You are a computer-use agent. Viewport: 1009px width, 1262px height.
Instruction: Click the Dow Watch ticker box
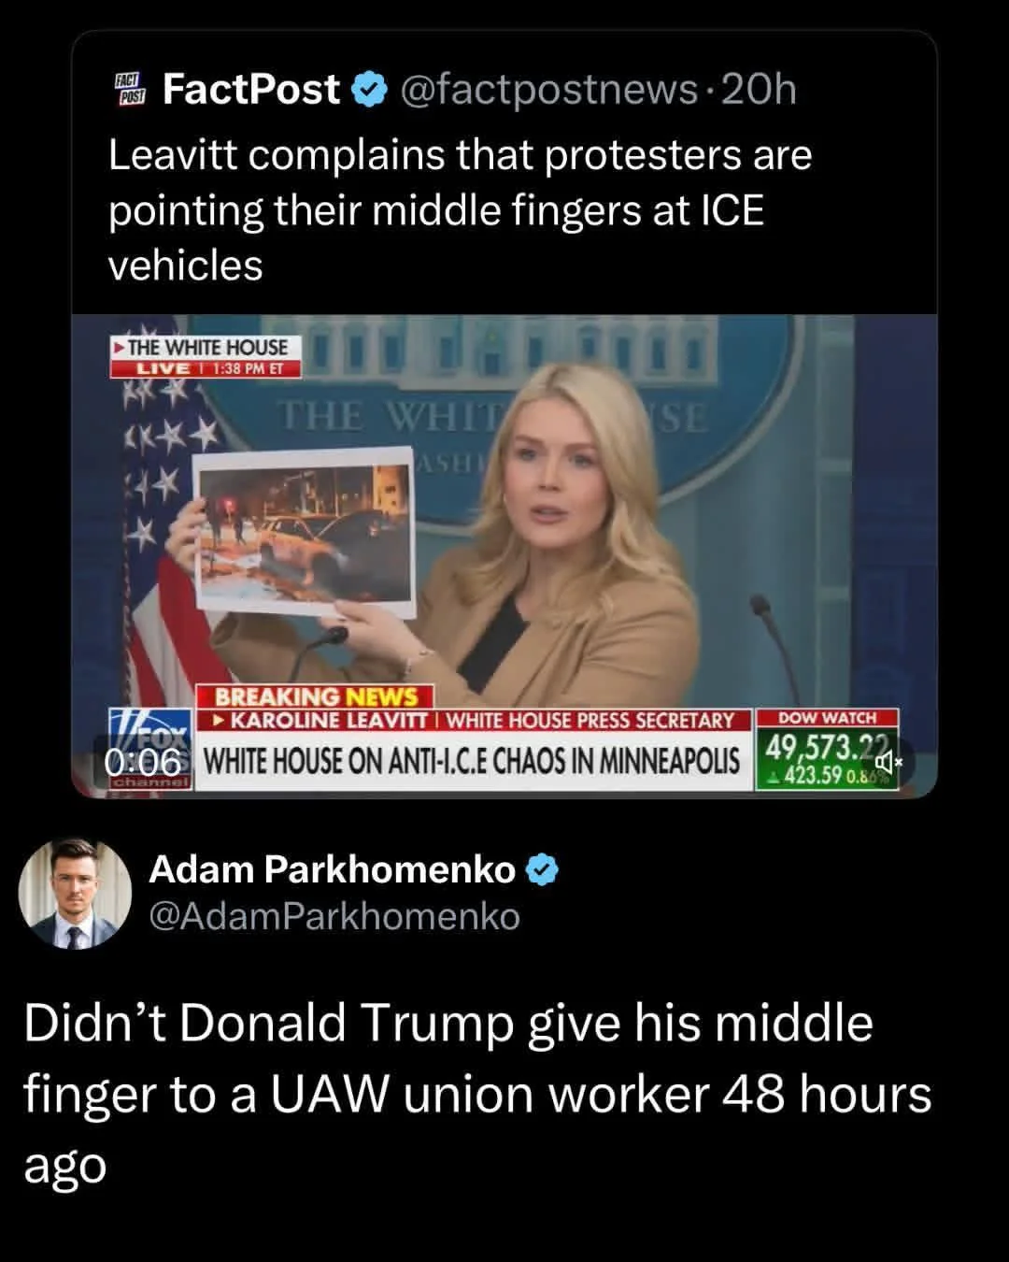[x=826, y=750]
